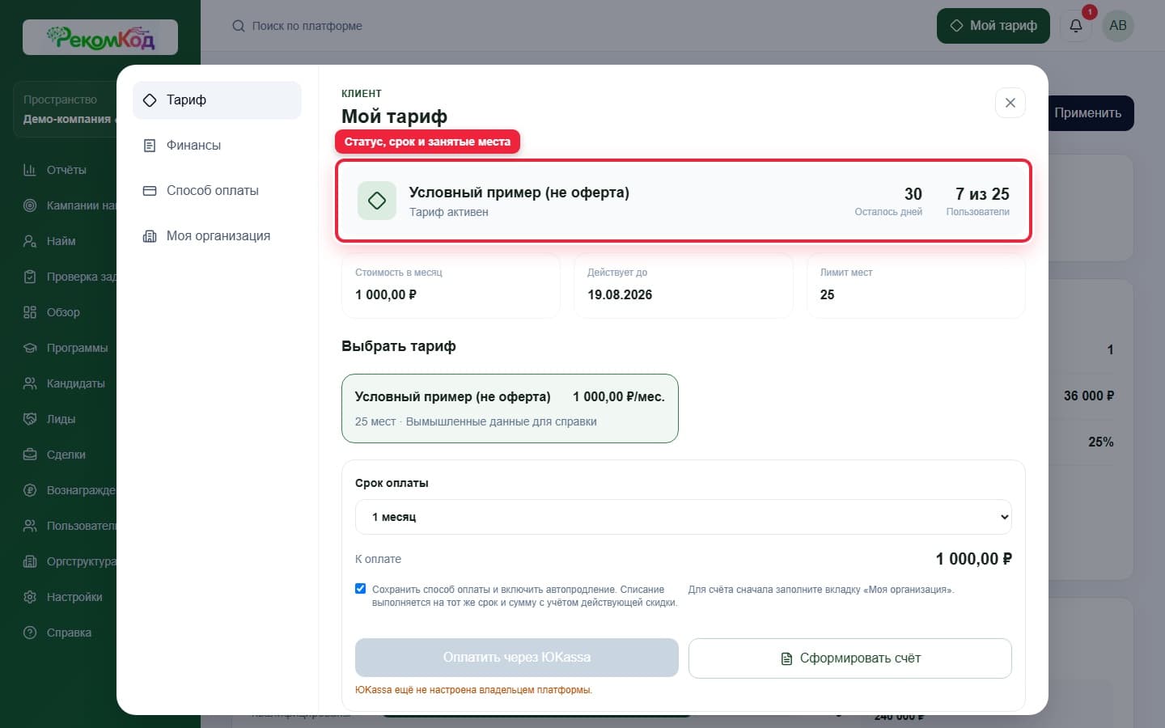The width and height of the screenshot is (1165, 728).
Task: Click Оплатить через ЮKassa button
Action: pyautogui.click(x=517, y=658)
